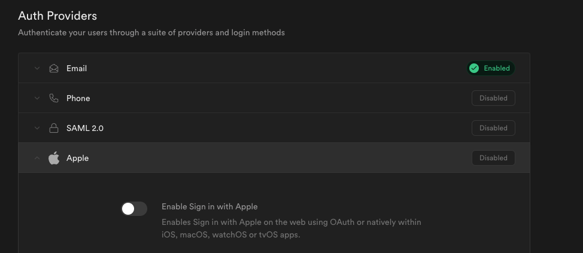This screenshot has width=583, height=253.
Task: Click the Email row label
Action: pyautogui.click(x=77, y=68)
